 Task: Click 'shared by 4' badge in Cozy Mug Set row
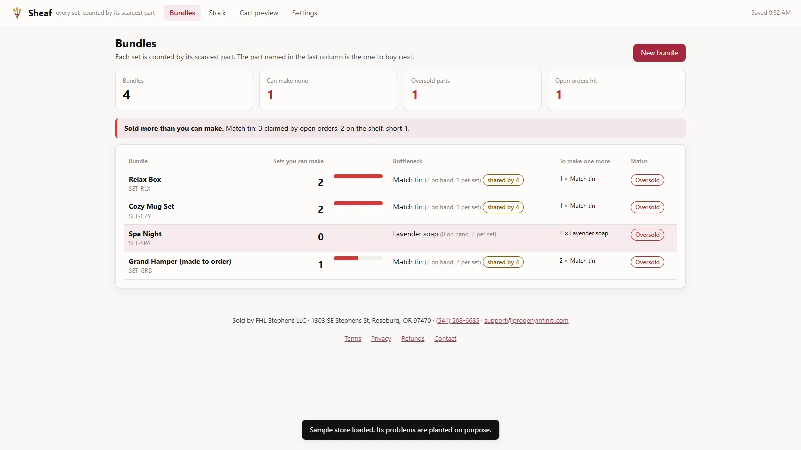(503, 207)
